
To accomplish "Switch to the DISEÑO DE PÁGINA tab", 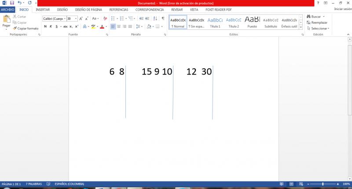I will 88,10.
